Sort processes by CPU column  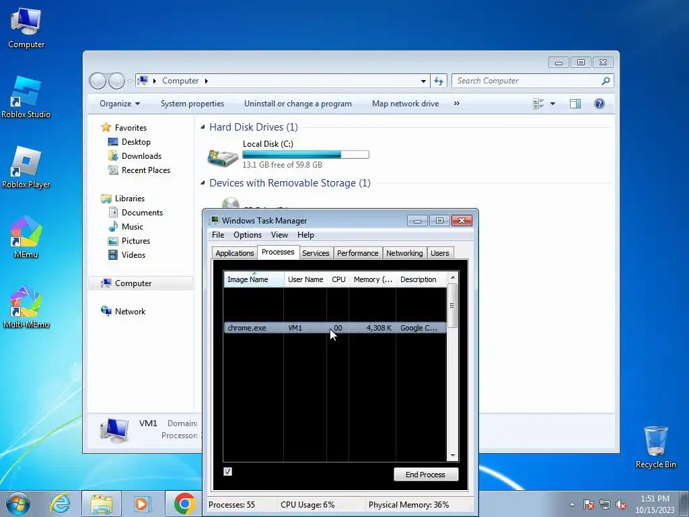338,279
